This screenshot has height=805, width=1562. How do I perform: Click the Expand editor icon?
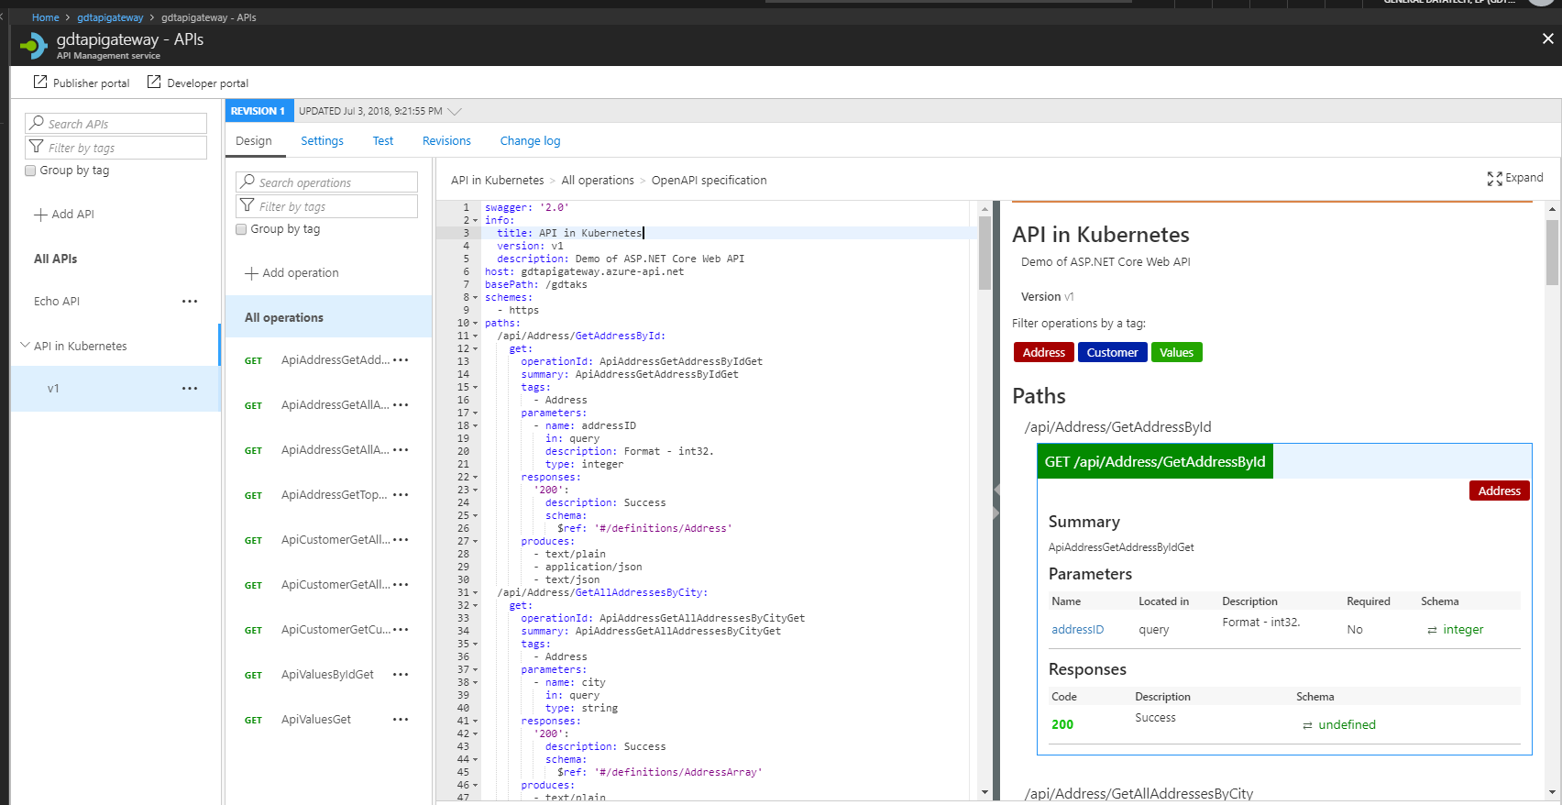[1494, 179]
